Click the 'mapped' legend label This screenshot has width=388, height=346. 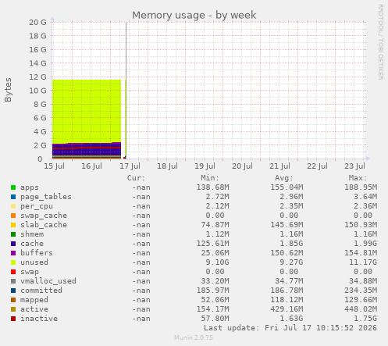[x=34, y=300]
